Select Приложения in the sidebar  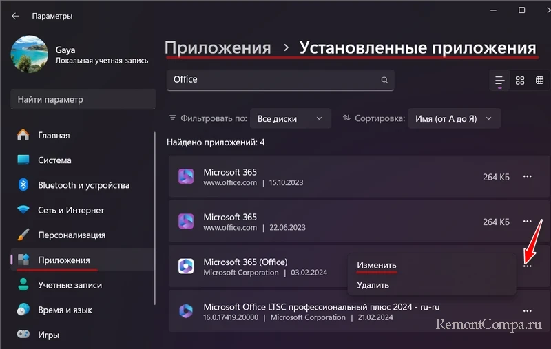pos(82,260)
